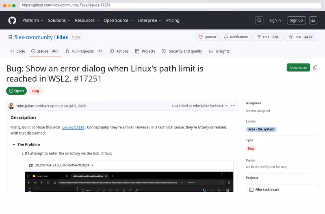
Task: Open roke-julian-lockhart author profile link
Action: (33, 106)
